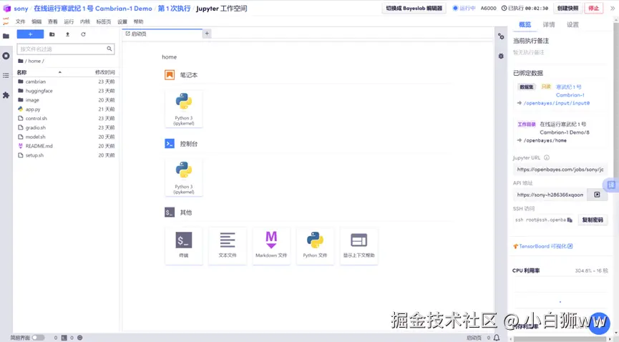Click the 复制密码 button
Image resolution: width=619 pixels, height=342 pixels.
coord(593,220)
